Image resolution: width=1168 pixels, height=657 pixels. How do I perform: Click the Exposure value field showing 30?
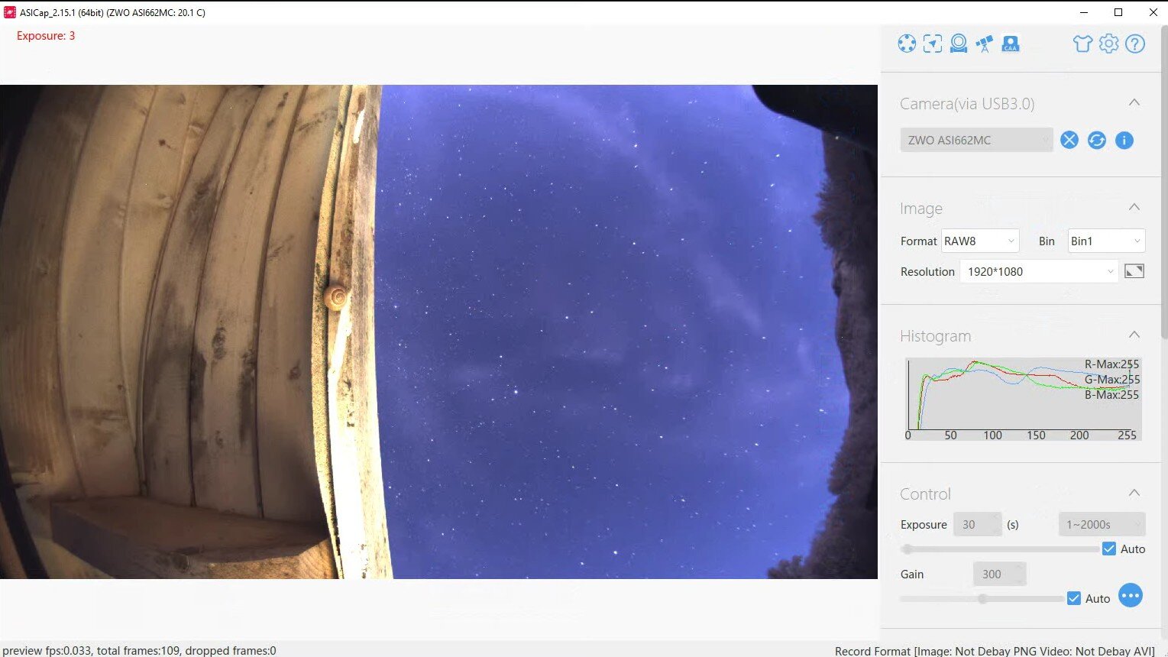pyautogui.click(x=977, y=524)
